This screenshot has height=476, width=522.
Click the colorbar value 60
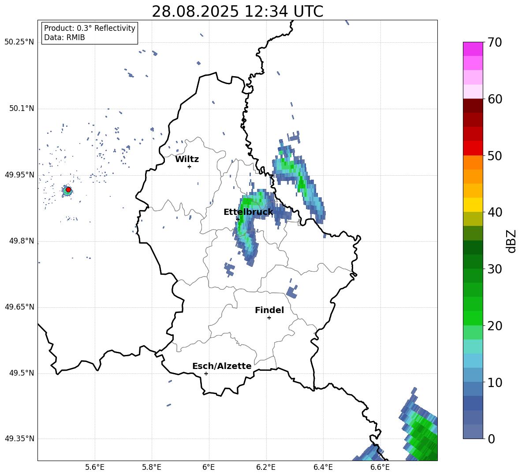tap(495, 99)
